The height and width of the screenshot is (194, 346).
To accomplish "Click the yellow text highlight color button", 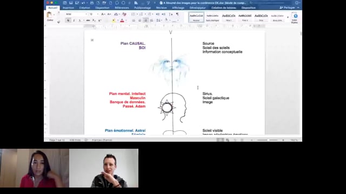I will pyautogui.click(x=114, y=20).
